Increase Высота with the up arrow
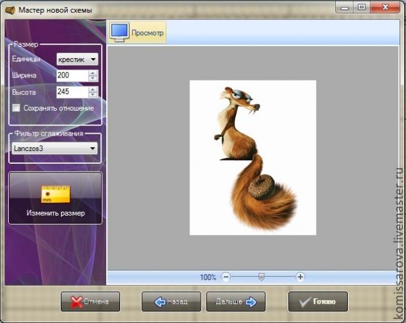 click(93, 90)
